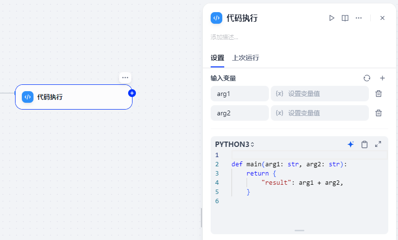Delete the arg1 input variable
Image resolution: width=398 pixels, height=240 pixels.
tap(379, 94)
